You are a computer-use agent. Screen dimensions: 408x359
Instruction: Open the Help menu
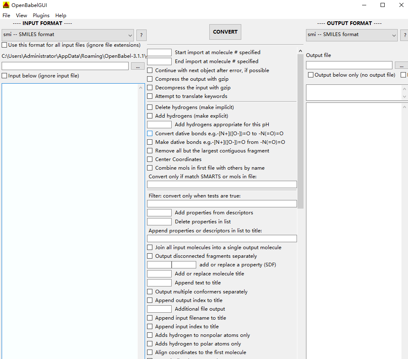(61, 16)
